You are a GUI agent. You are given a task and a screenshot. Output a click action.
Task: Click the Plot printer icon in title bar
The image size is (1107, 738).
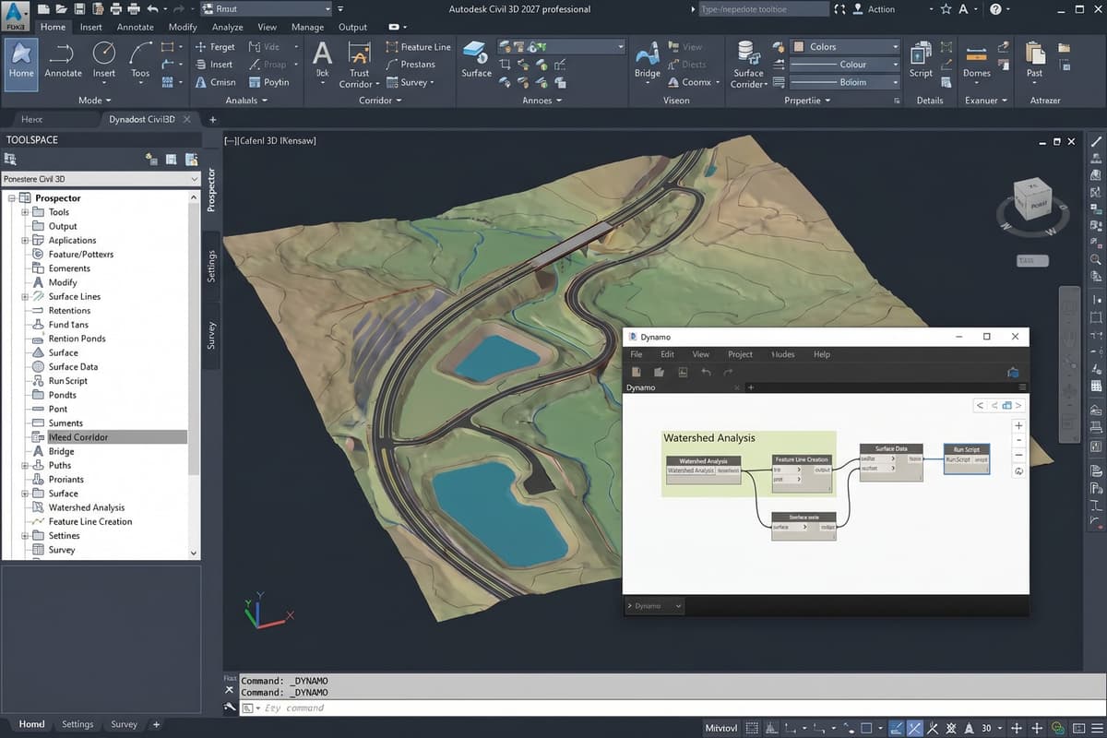[x=116, y=8]
